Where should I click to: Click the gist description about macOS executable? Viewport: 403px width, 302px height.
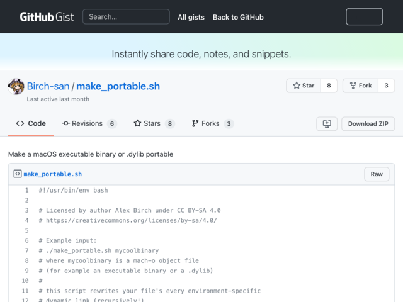pyautogui.click(x=91, y=154)
